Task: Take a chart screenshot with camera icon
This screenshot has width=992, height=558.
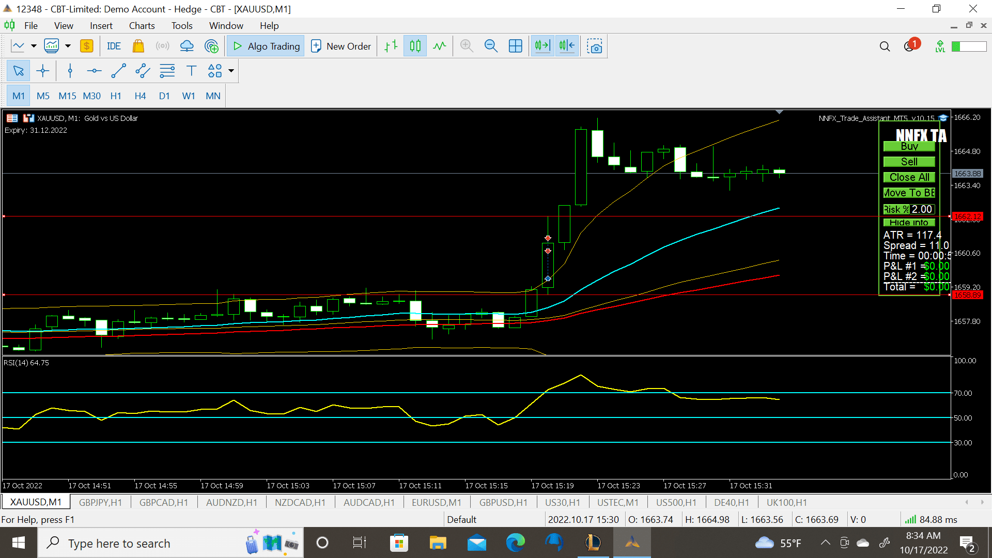Action: (595, 46)
